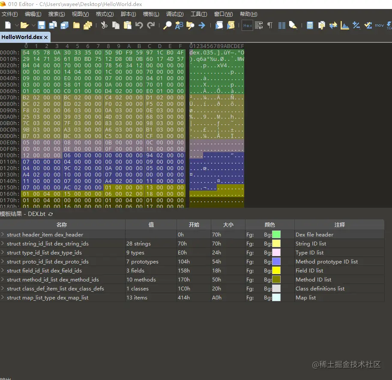Expand struct map_list_type dex_map_list row
Image resolution: width=392 pixels, height=380 pixels.
(x=3, y=297)
